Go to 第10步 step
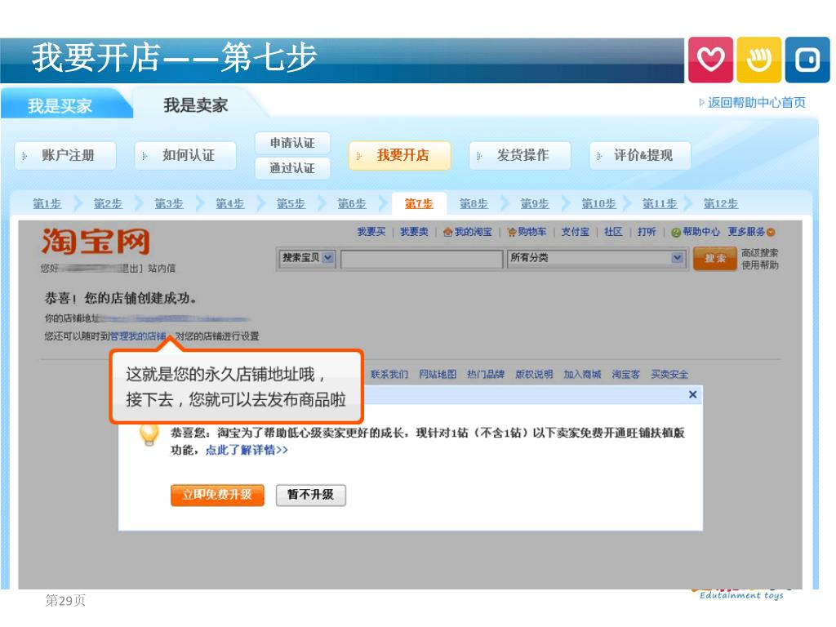The height and width of the screenshot is (627, 836). tap(598, 203)
